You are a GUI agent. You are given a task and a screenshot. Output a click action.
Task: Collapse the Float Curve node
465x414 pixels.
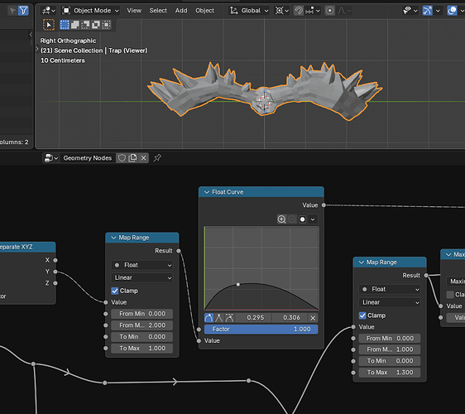point(207,192)
